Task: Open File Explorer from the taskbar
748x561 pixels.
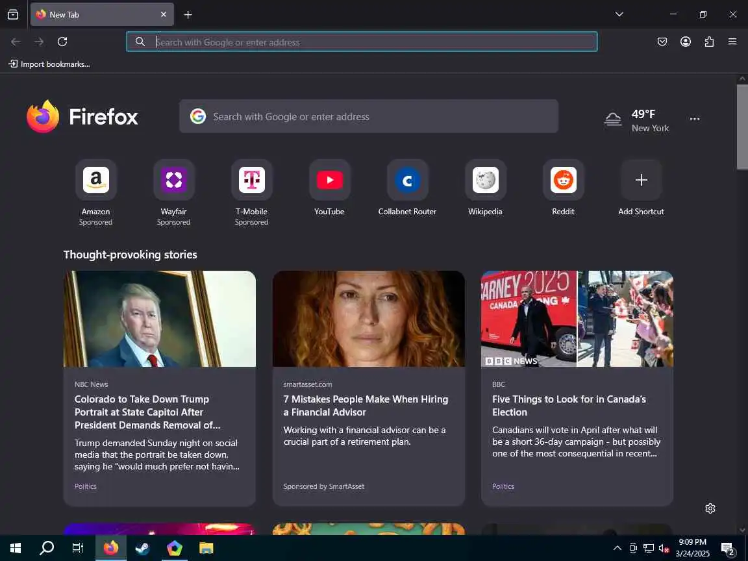Action: 206,547
